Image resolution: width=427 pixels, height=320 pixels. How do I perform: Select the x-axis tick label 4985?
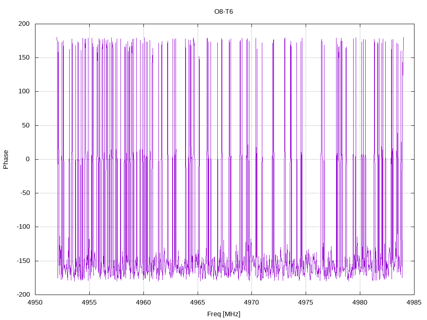[414, 302]
